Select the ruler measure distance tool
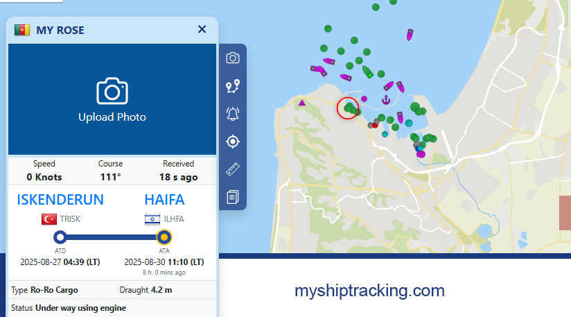Viewport: 571px width, 317px height. (x=233, y=169)
